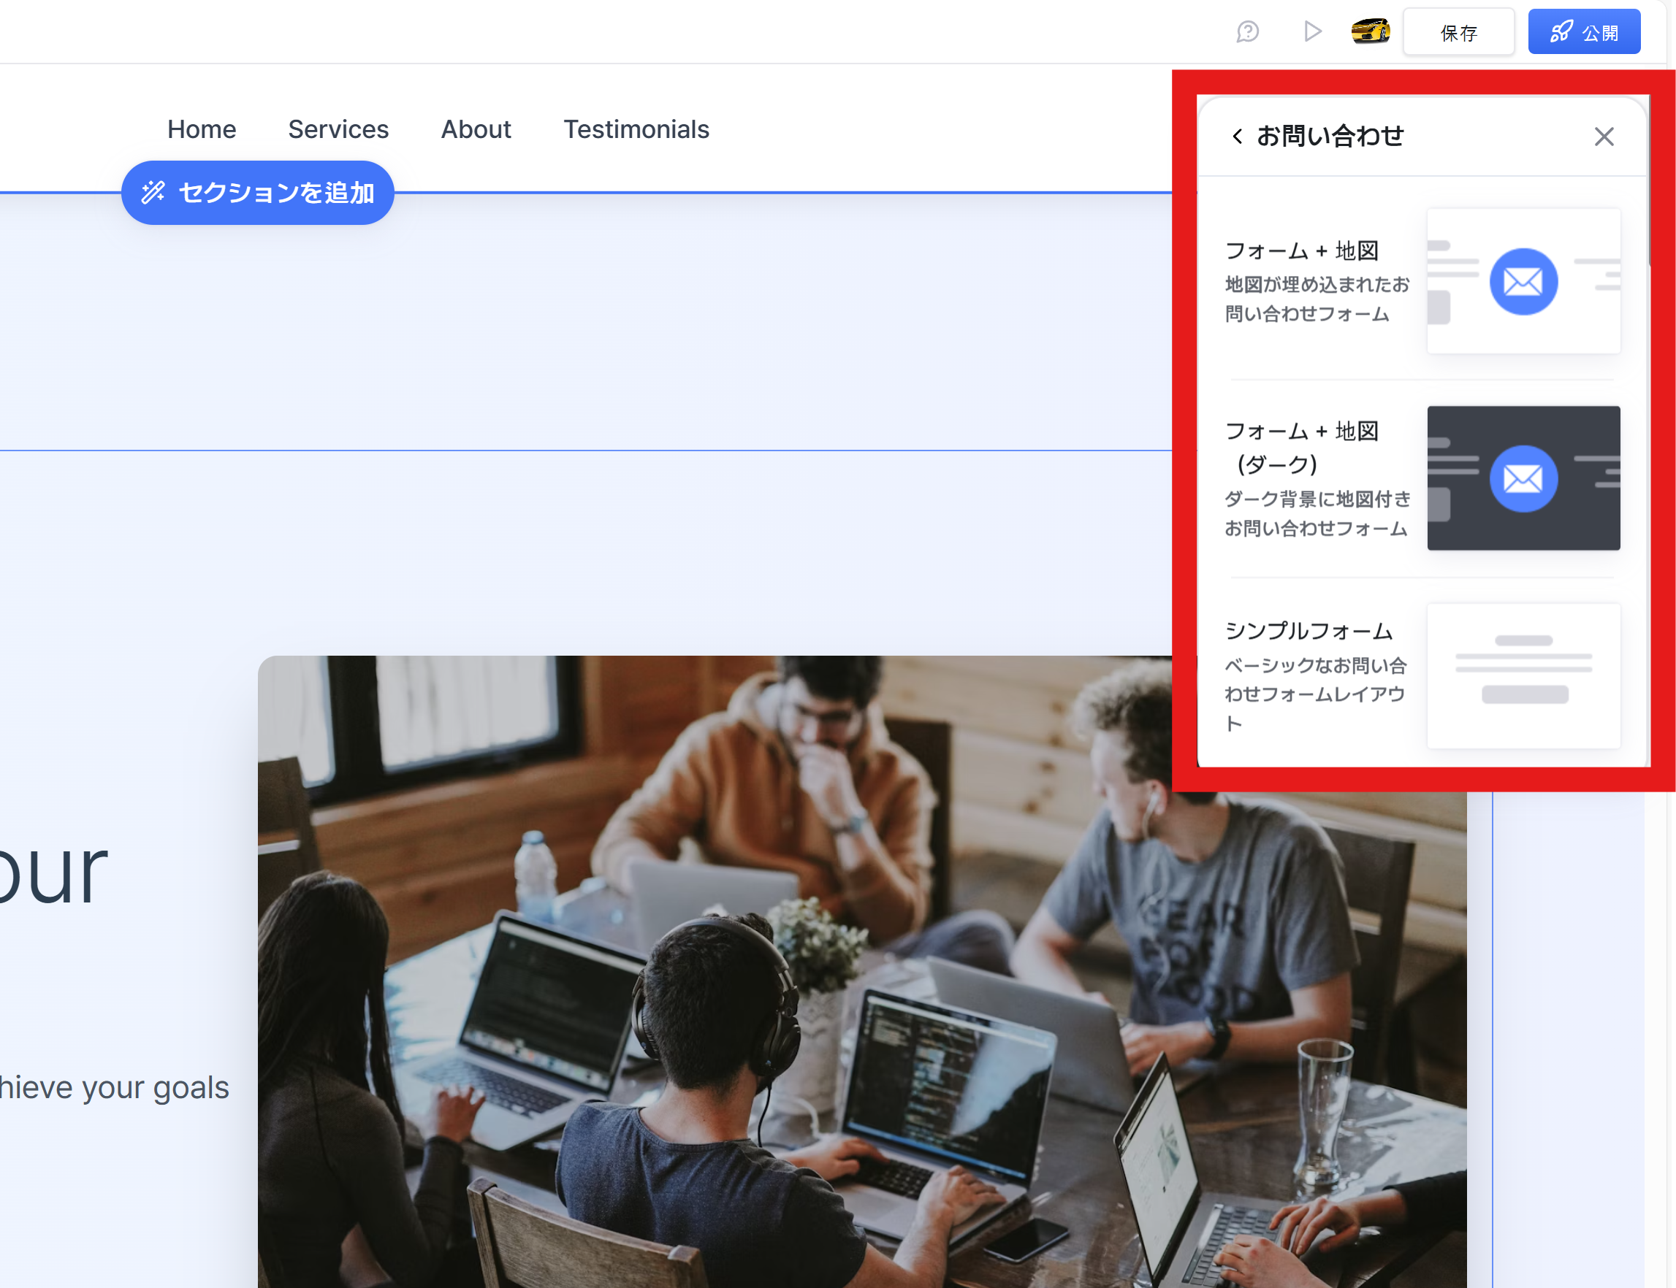Click セクションを追加 button
Image resolution: width=1676 pixels, height=1288 pixels.
(258, 193)
